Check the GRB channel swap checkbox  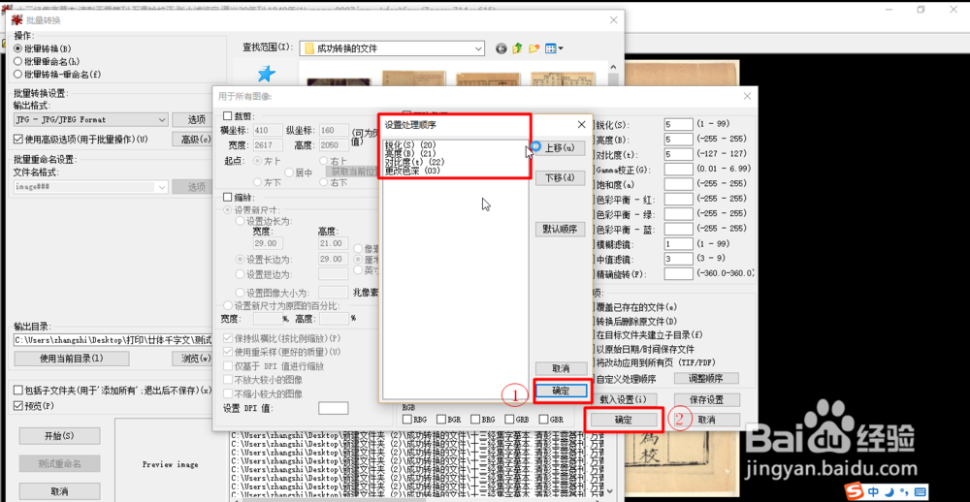(x=509, y=420)
